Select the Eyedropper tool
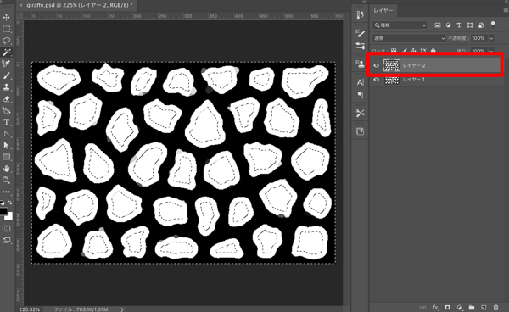The width and height of the screenshot is (509, 312). click(7, 64)
